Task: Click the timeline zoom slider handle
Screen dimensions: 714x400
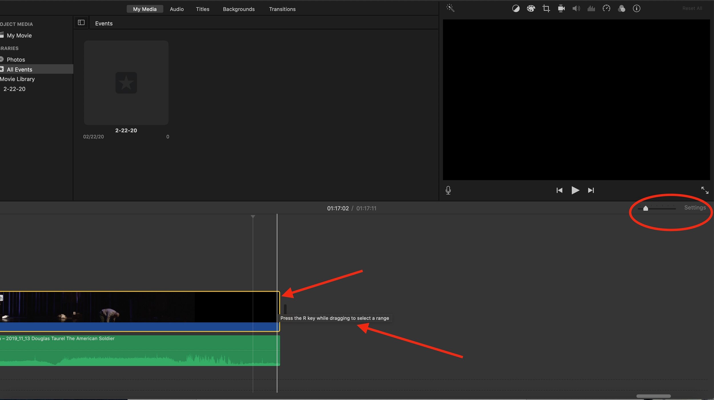Action: (645, 208)
